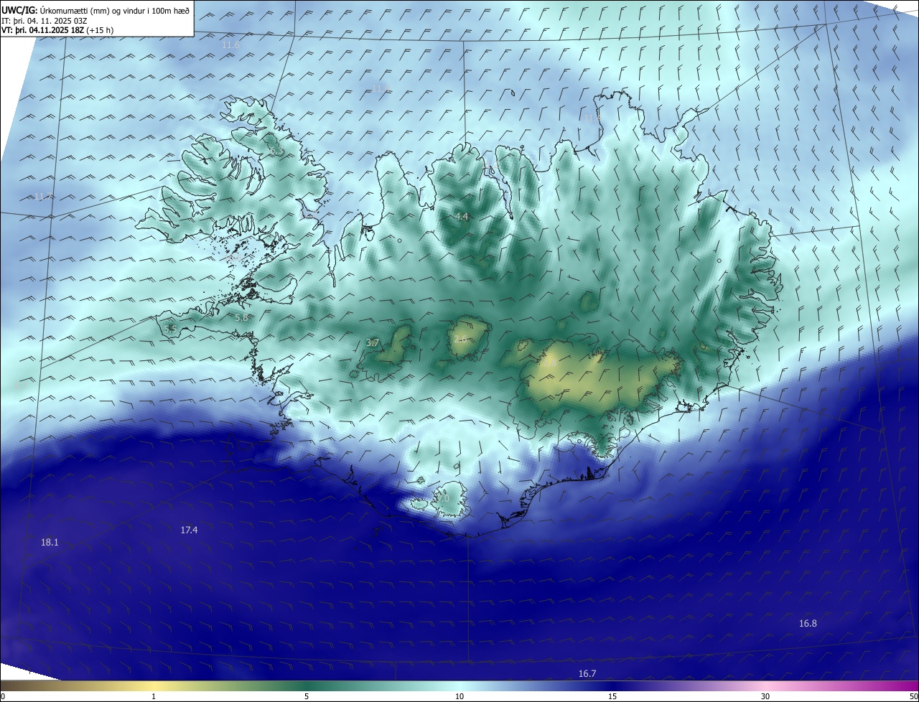The image size is (919, 702).
Task: Click the legend tick label 5
Action: point(307,697)
